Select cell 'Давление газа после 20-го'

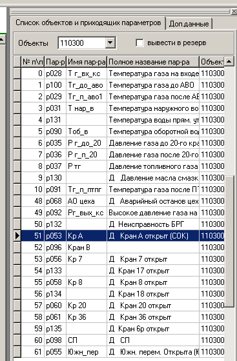153,155
